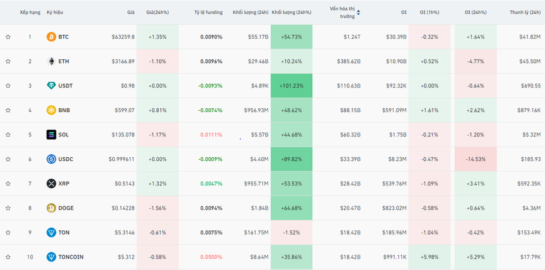This screenshot has height=270, width=545.
Task: Open the TON symbol link
Action: point(63,232)
